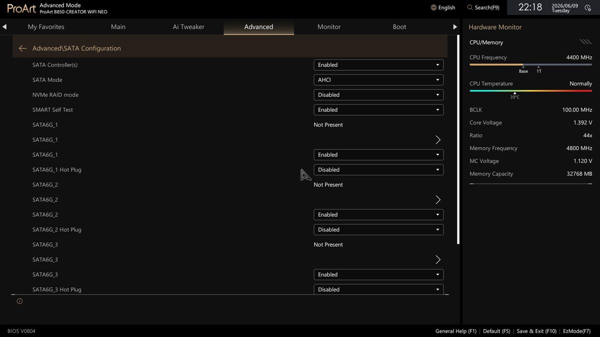This screenshot has height=337, width=600.
Task: Click EzMode(F7) in the bottom bar
Action: point(576,331)
